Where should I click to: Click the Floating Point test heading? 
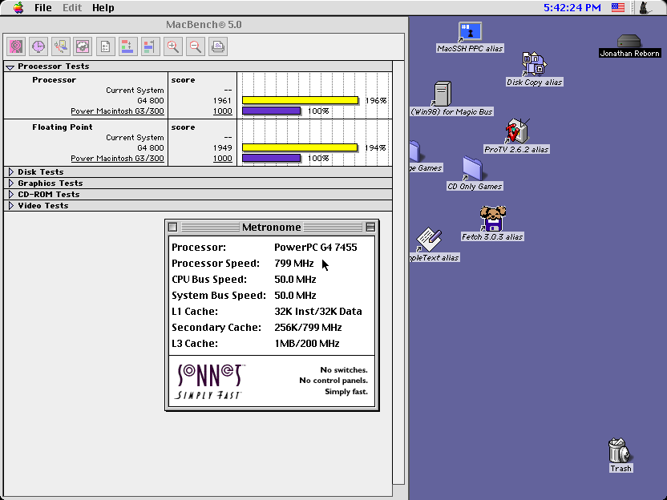[x=63, y=127]
